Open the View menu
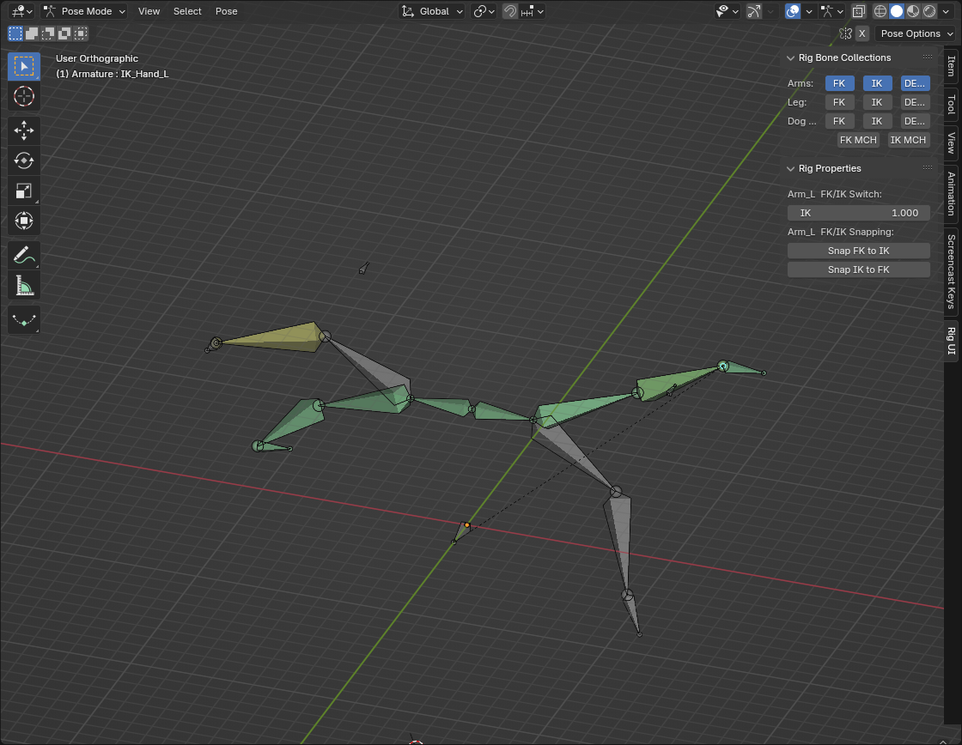 (149, 11)
